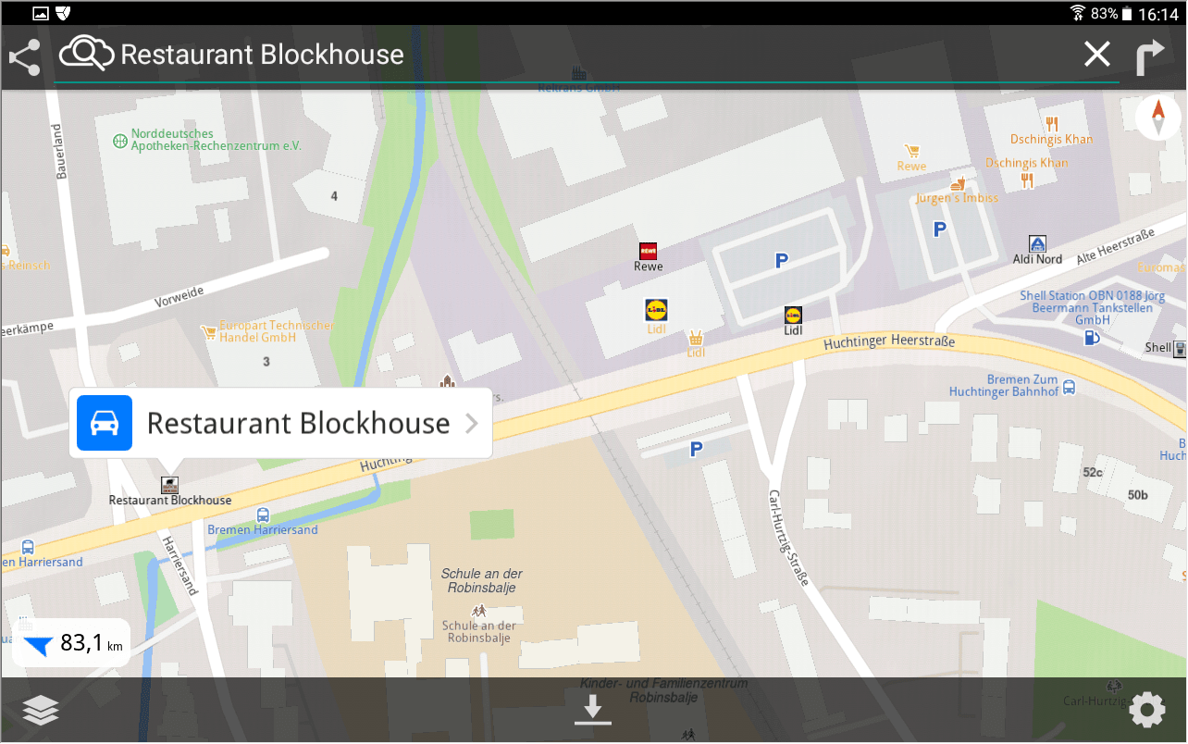Select the Bremen Harriersand bus stop icon
Image resolution: width=1188 pixels, height=744 pixels.
(263, 515)
